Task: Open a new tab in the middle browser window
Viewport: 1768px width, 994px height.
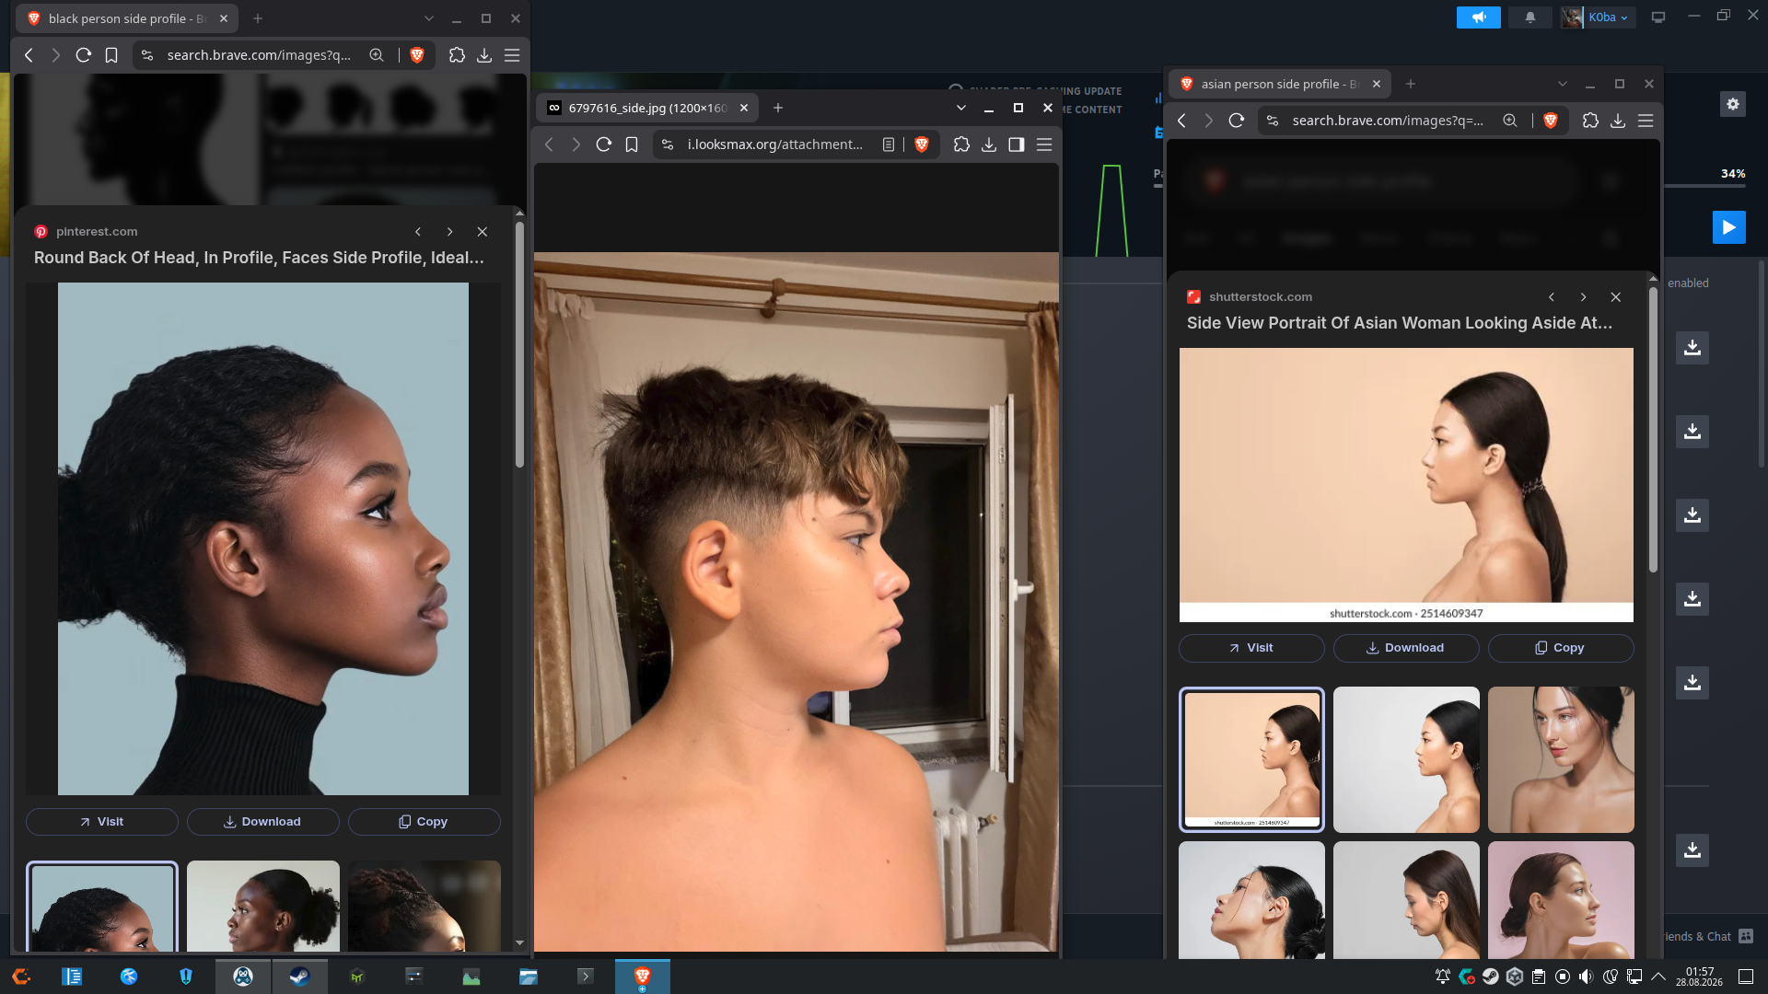Action: pyautogui.click(x=778, y=108)
